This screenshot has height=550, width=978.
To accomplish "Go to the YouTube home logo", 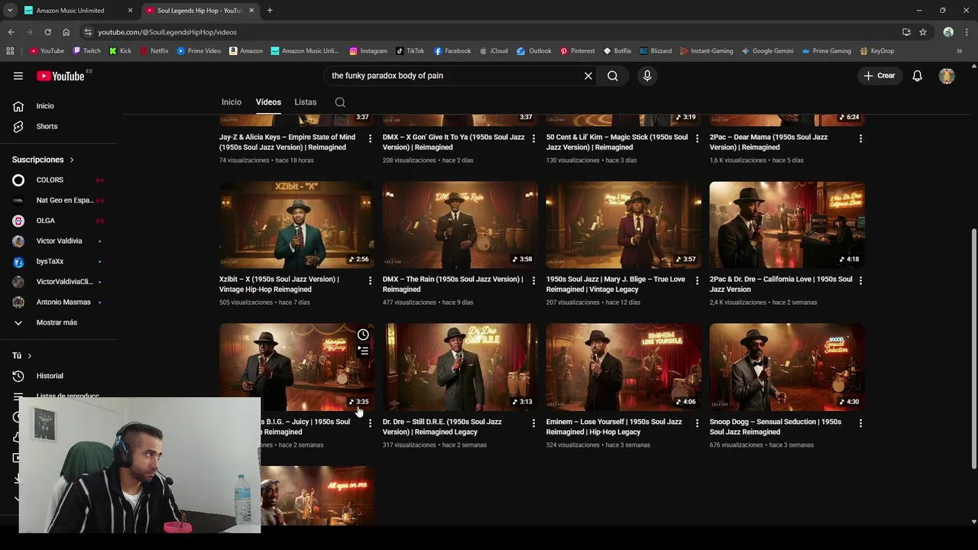I will click(x=61, y=76).
